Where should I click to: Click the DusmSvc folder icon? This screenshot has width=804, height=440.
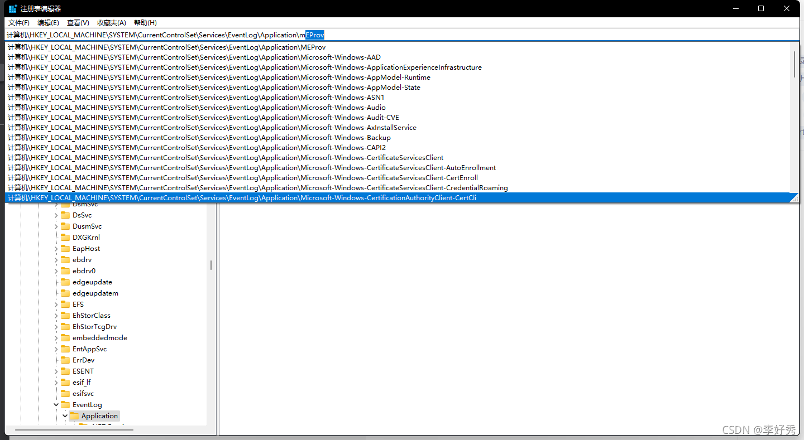(65, 226)
